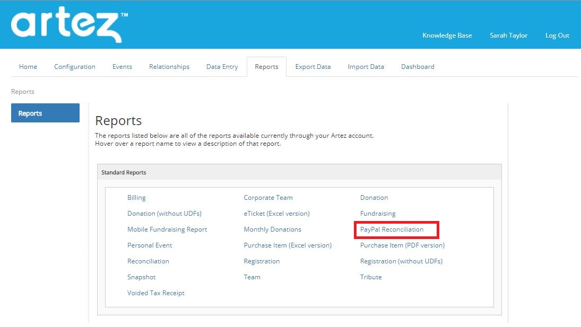Open the Personal Event report
581x327 pixels.
pyautogui.click(x=150, y=245)
